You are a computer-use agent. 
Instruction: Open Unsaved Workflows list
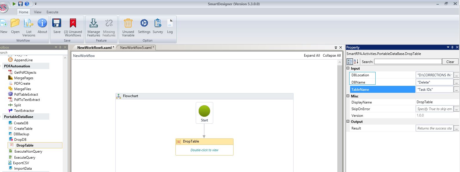pyautogui.click(x=73, y=24)
